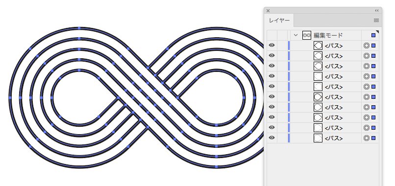Click target circle icon of last path row

pos(366,138)
